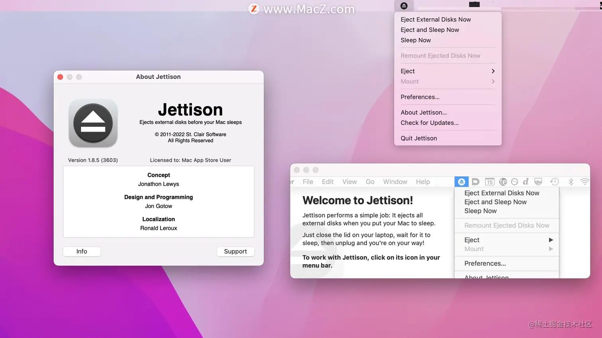Click the 'te' TextExpander icon in Welcome window

tap(503, 182)
